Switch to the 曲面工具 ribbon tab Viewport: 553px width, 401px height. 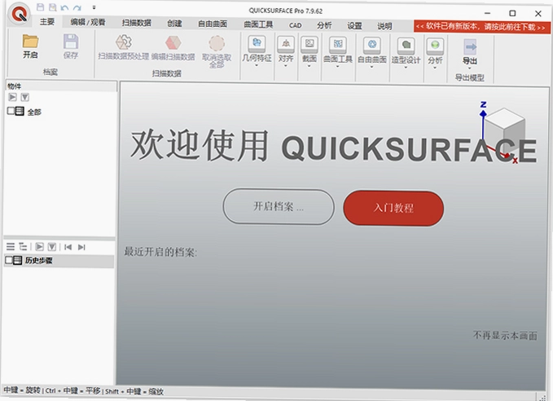pyautogui.click(x=258, y=24)
